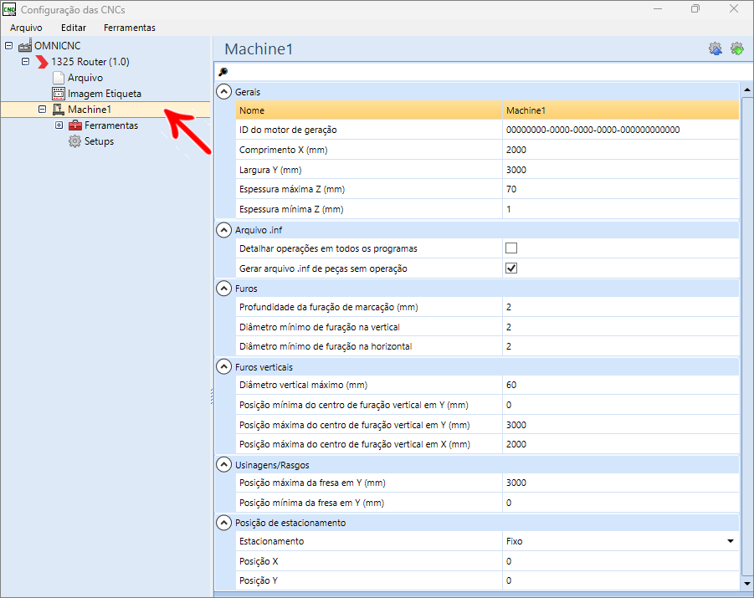The image size is (754, 598).
Task: Click the Largura Y (mm) label
Action: point(270,170)
